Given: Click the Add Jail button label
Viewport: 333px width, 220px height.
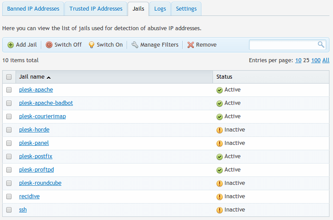Looking at the screenshot, I should coord(26,45).
